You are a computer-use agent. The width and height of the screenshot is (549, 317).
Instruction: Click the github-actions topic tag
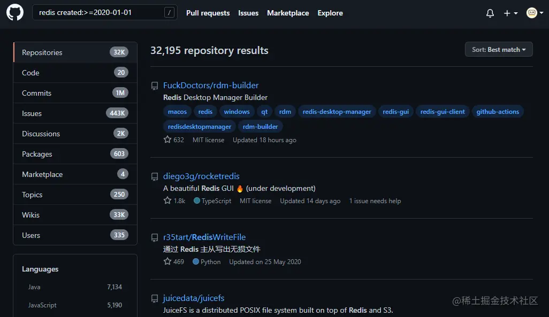[498, 112]
